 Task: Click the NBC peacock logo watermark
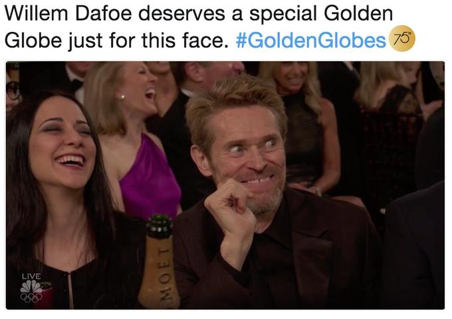31,287
